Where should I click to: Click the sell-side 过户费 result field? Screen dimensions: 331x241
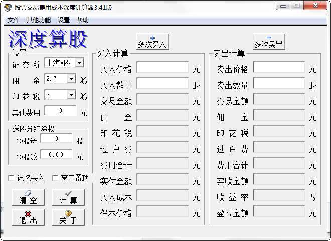click(279, 147)
